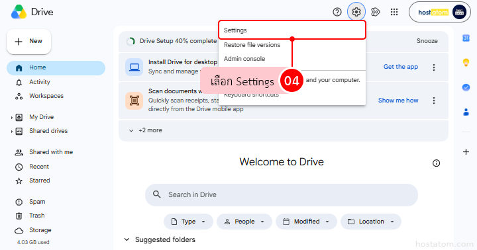The height and width of the screenshot is (250, 477).
Task: Open My Drive in the sidebar
Action: pos(41,117)
